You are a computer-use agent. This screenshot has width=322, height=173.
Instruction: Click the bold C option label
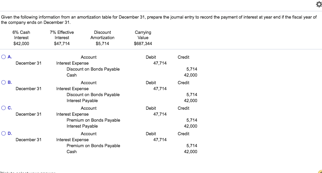click(x=10, y=108)
